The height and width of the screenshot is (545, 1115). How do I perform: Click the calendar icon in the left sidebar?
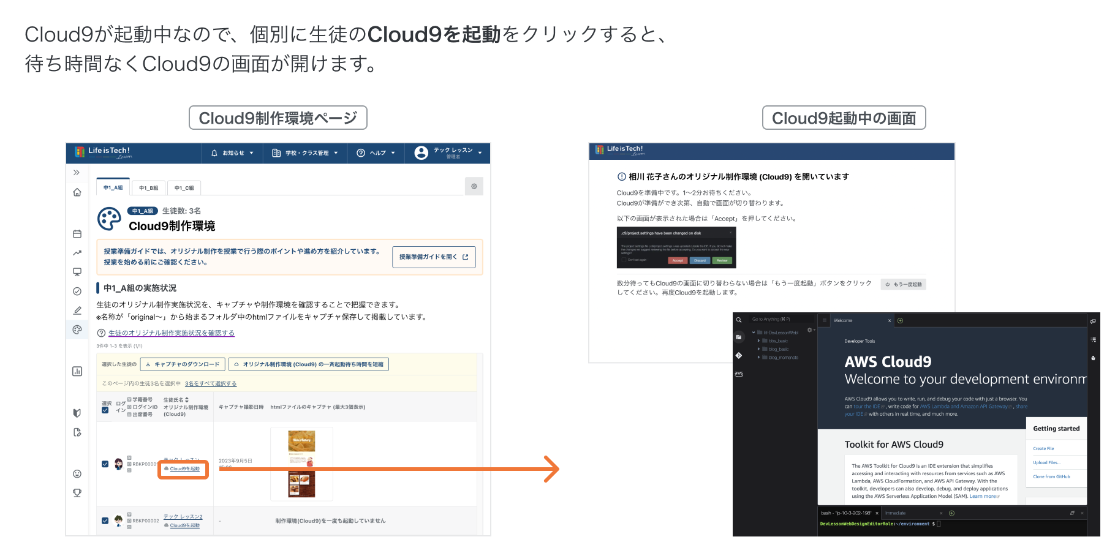(77, 234)
